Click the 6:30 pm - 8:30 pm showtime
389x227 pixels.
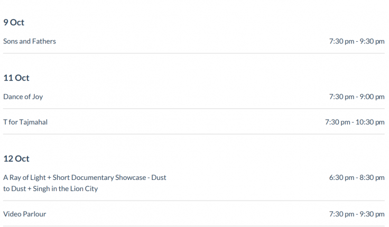click(357, 178)
